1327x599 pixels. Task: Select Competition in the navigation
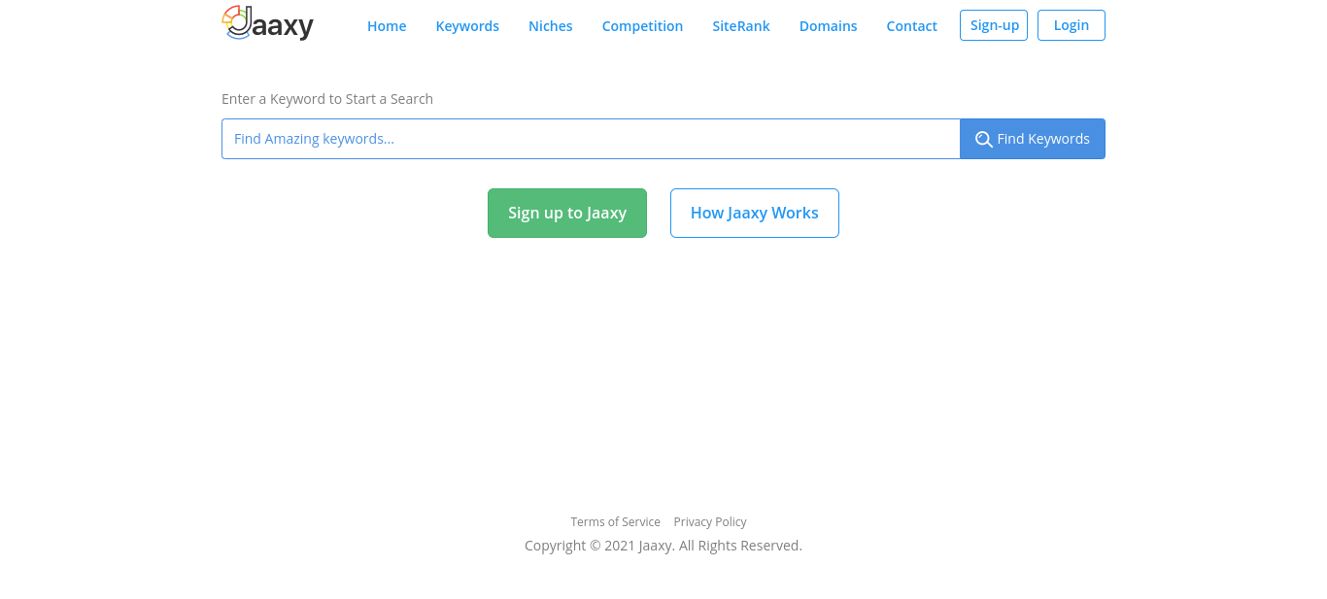point(642,26)
